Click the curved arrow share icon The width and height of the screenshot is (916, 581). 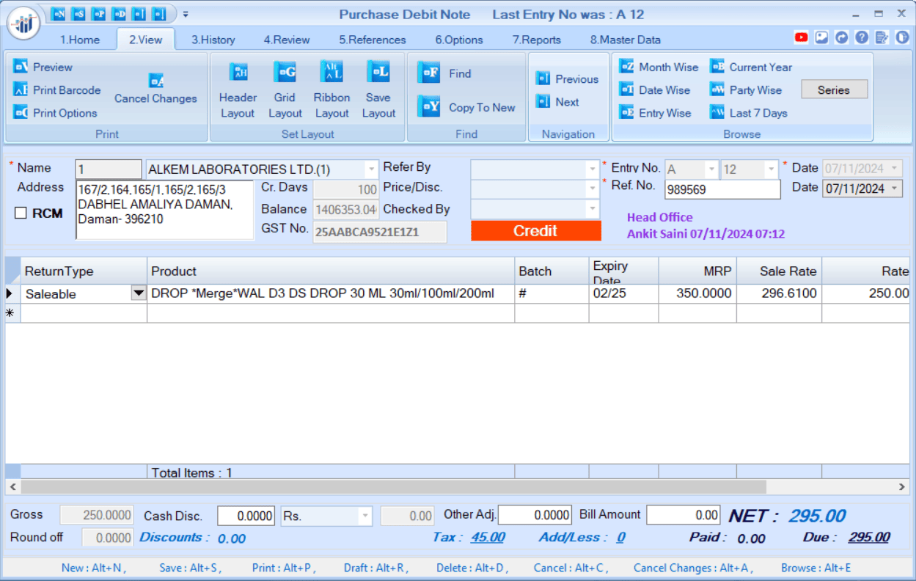click(842, 37)
